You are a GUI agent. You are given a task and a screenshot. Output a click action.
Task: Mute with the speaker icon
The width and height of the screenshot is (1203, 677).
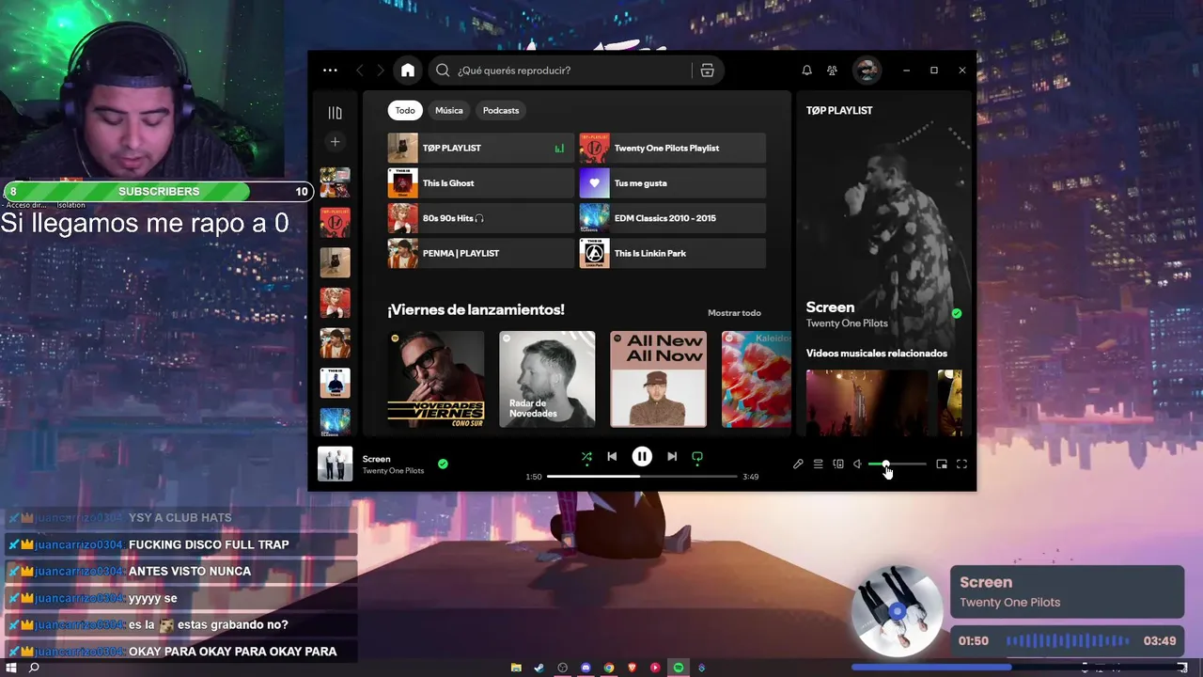tap(858, 464)
